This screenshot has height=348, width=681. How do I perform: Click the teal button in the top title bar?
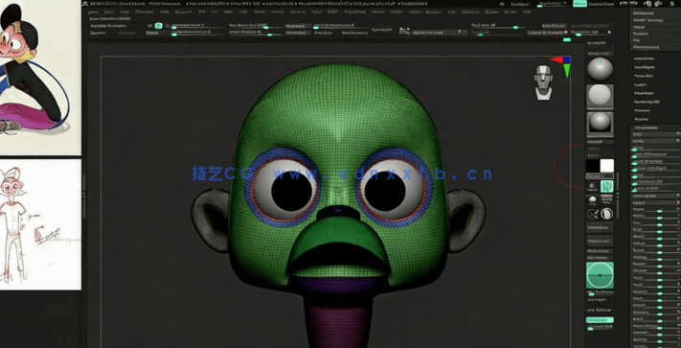(x=579, y=4)
